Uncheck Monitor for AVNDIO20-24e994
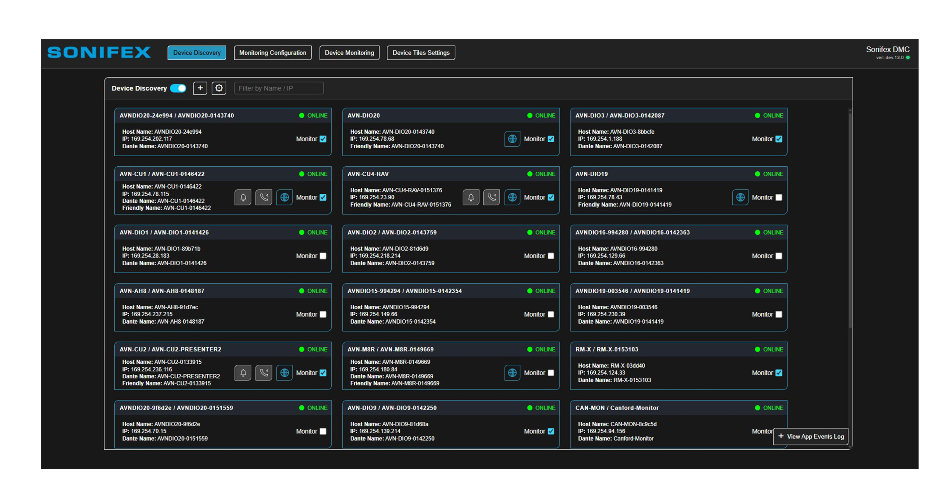This screenshot has height=501, width=947. [x=323, y=139]
